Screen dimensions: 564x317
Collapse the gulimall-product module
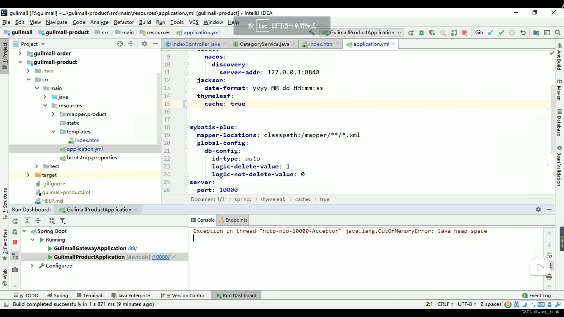coord(20,62)
